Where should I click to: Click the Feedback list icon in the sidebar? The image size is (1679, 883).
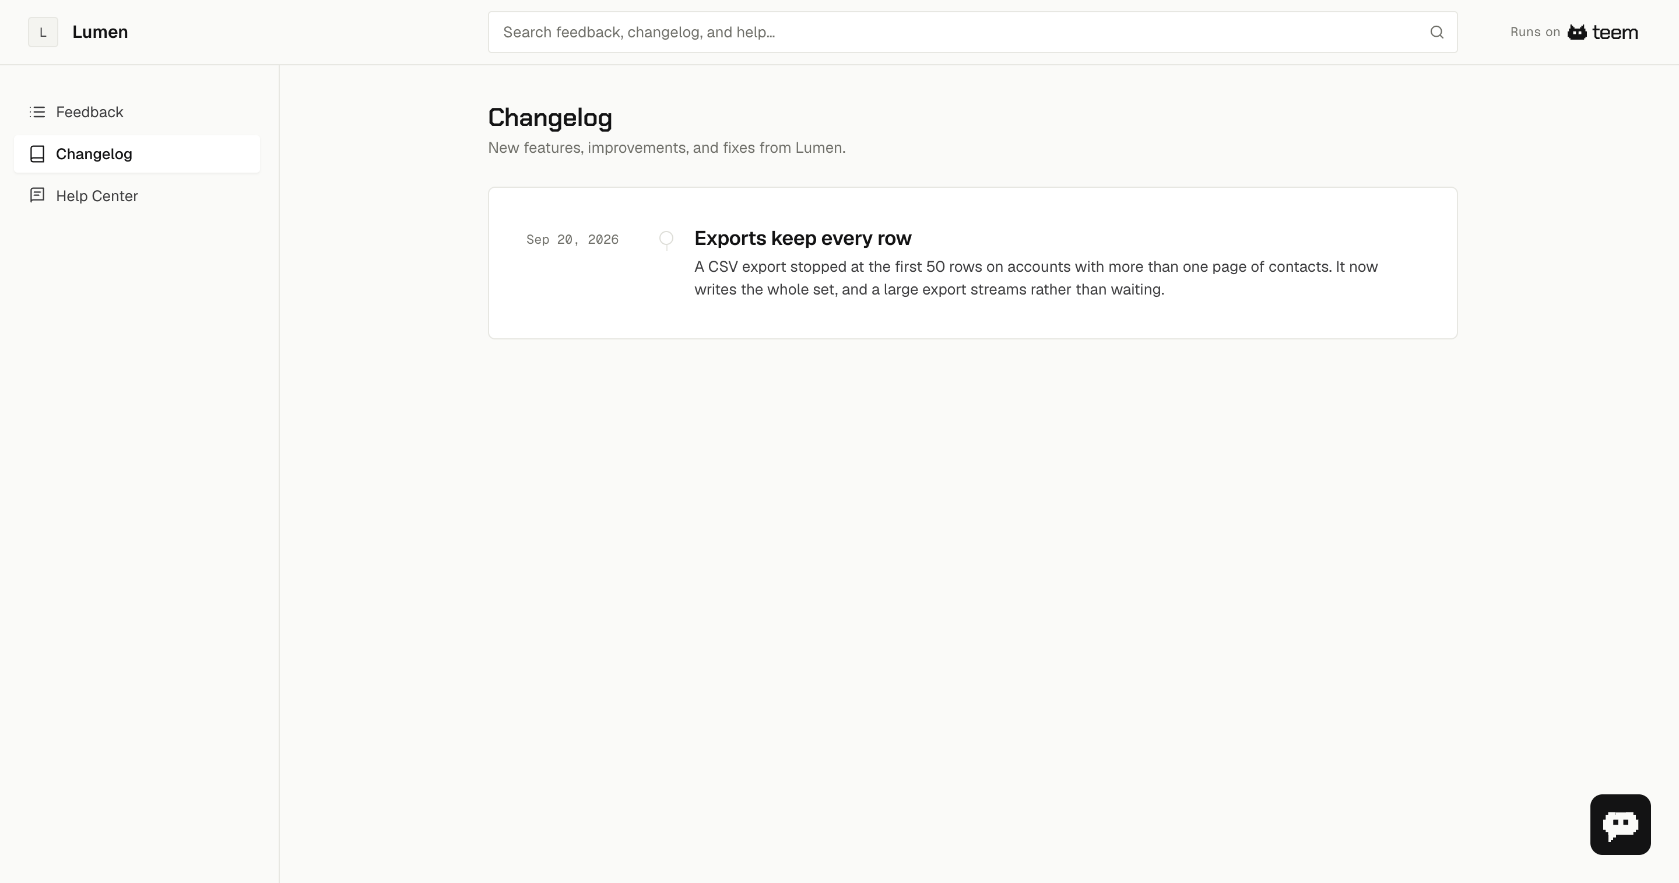pos(37,112)
